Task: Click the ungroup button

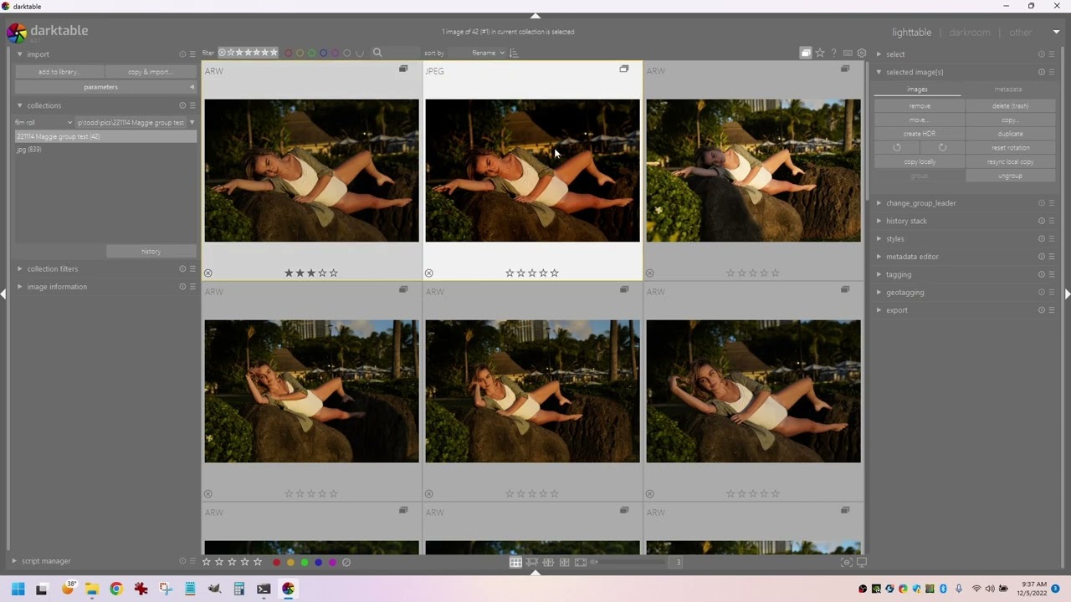Action: coord(1010,176)
